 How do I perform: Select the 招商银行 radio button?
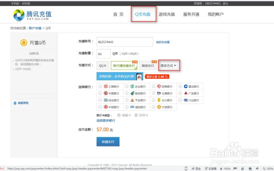pos(153,86)
